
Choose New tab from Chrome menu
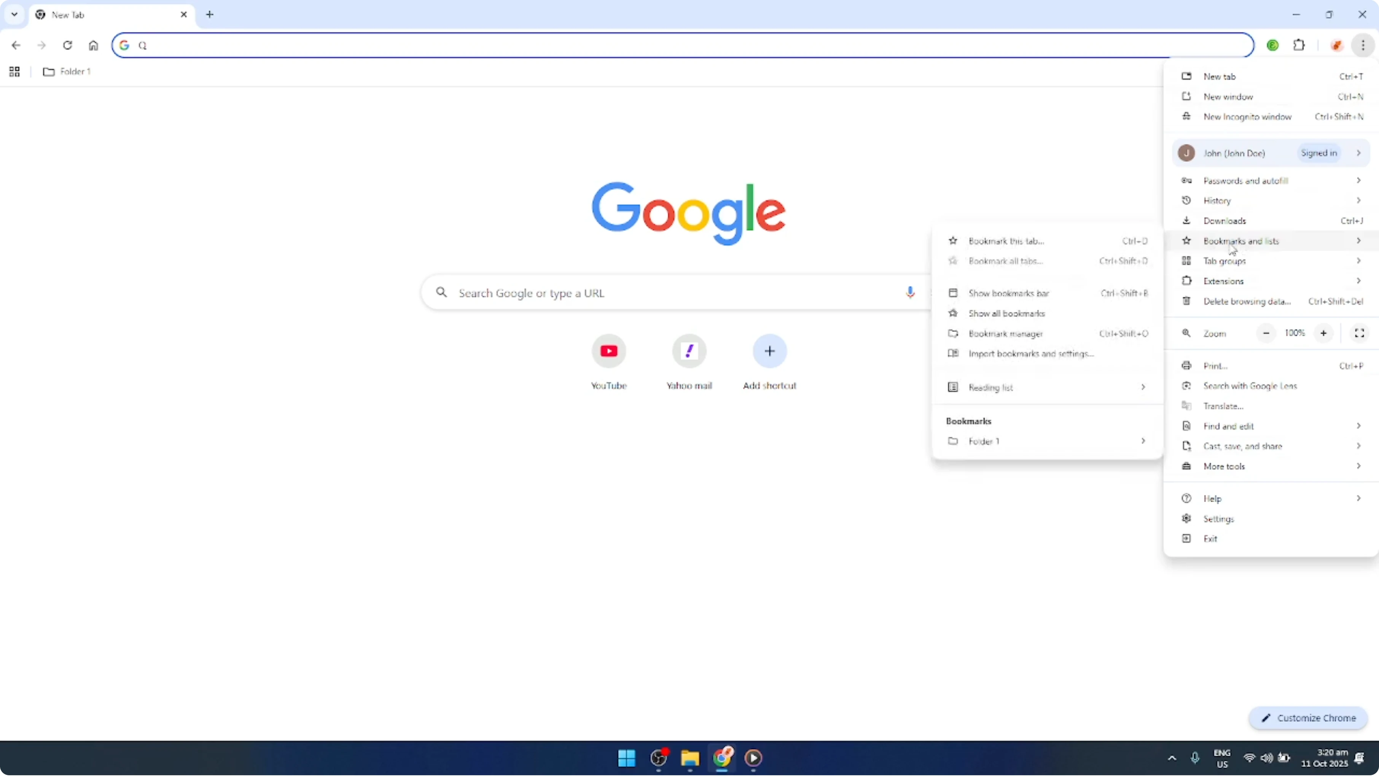(x=1271, y=76)
